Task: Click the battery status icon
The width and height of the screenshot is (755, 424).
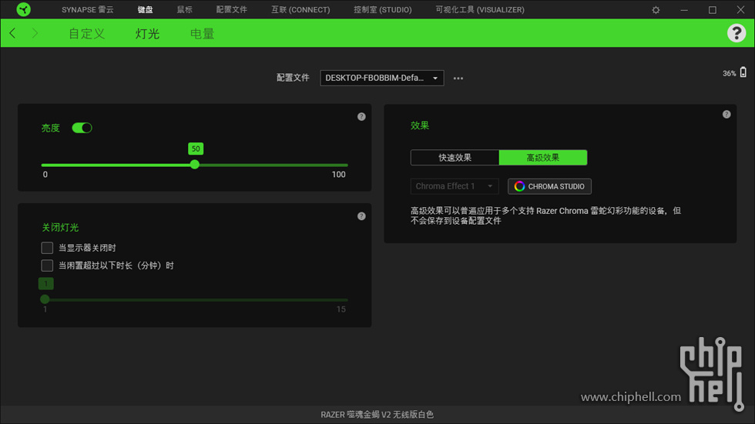Action: click(x=743, y=72)
